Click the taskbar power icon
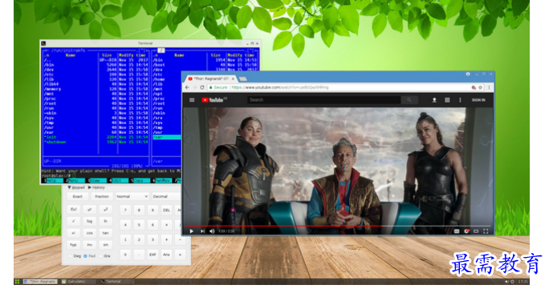The image size is (549, 289). pos(512,281)
